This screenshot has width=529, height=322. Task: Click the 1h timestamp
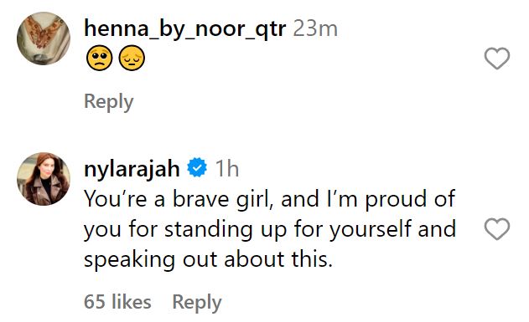click(x=227, y=168)
